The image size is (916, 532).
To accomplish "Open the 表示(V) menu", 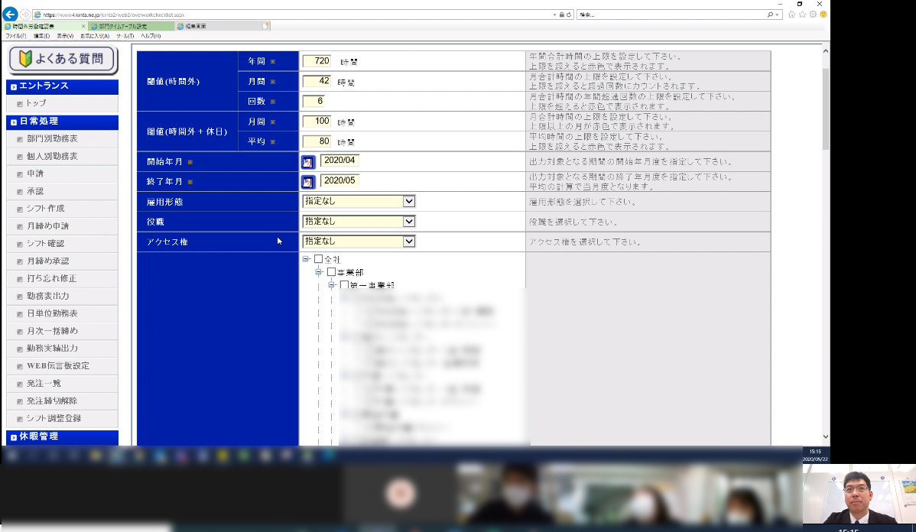I will click(65, 36).
